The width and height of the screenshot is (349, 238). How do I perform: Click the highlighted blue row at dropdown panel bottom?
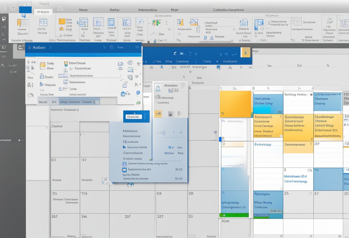(79, 102)
